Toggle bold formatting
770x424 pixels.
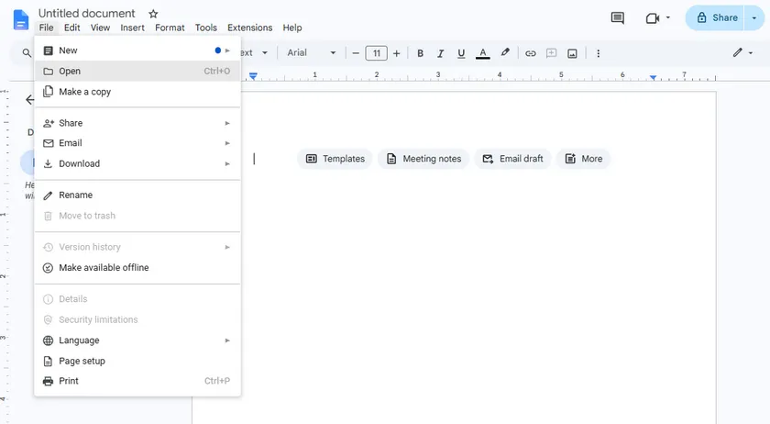click(x=421, y=53)
